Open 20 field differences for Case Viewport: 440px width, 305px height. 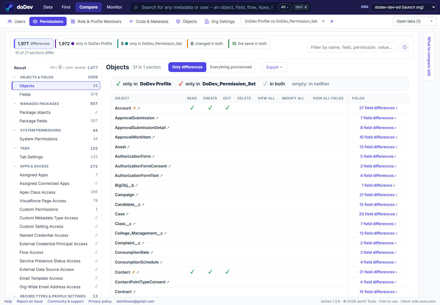378,214
